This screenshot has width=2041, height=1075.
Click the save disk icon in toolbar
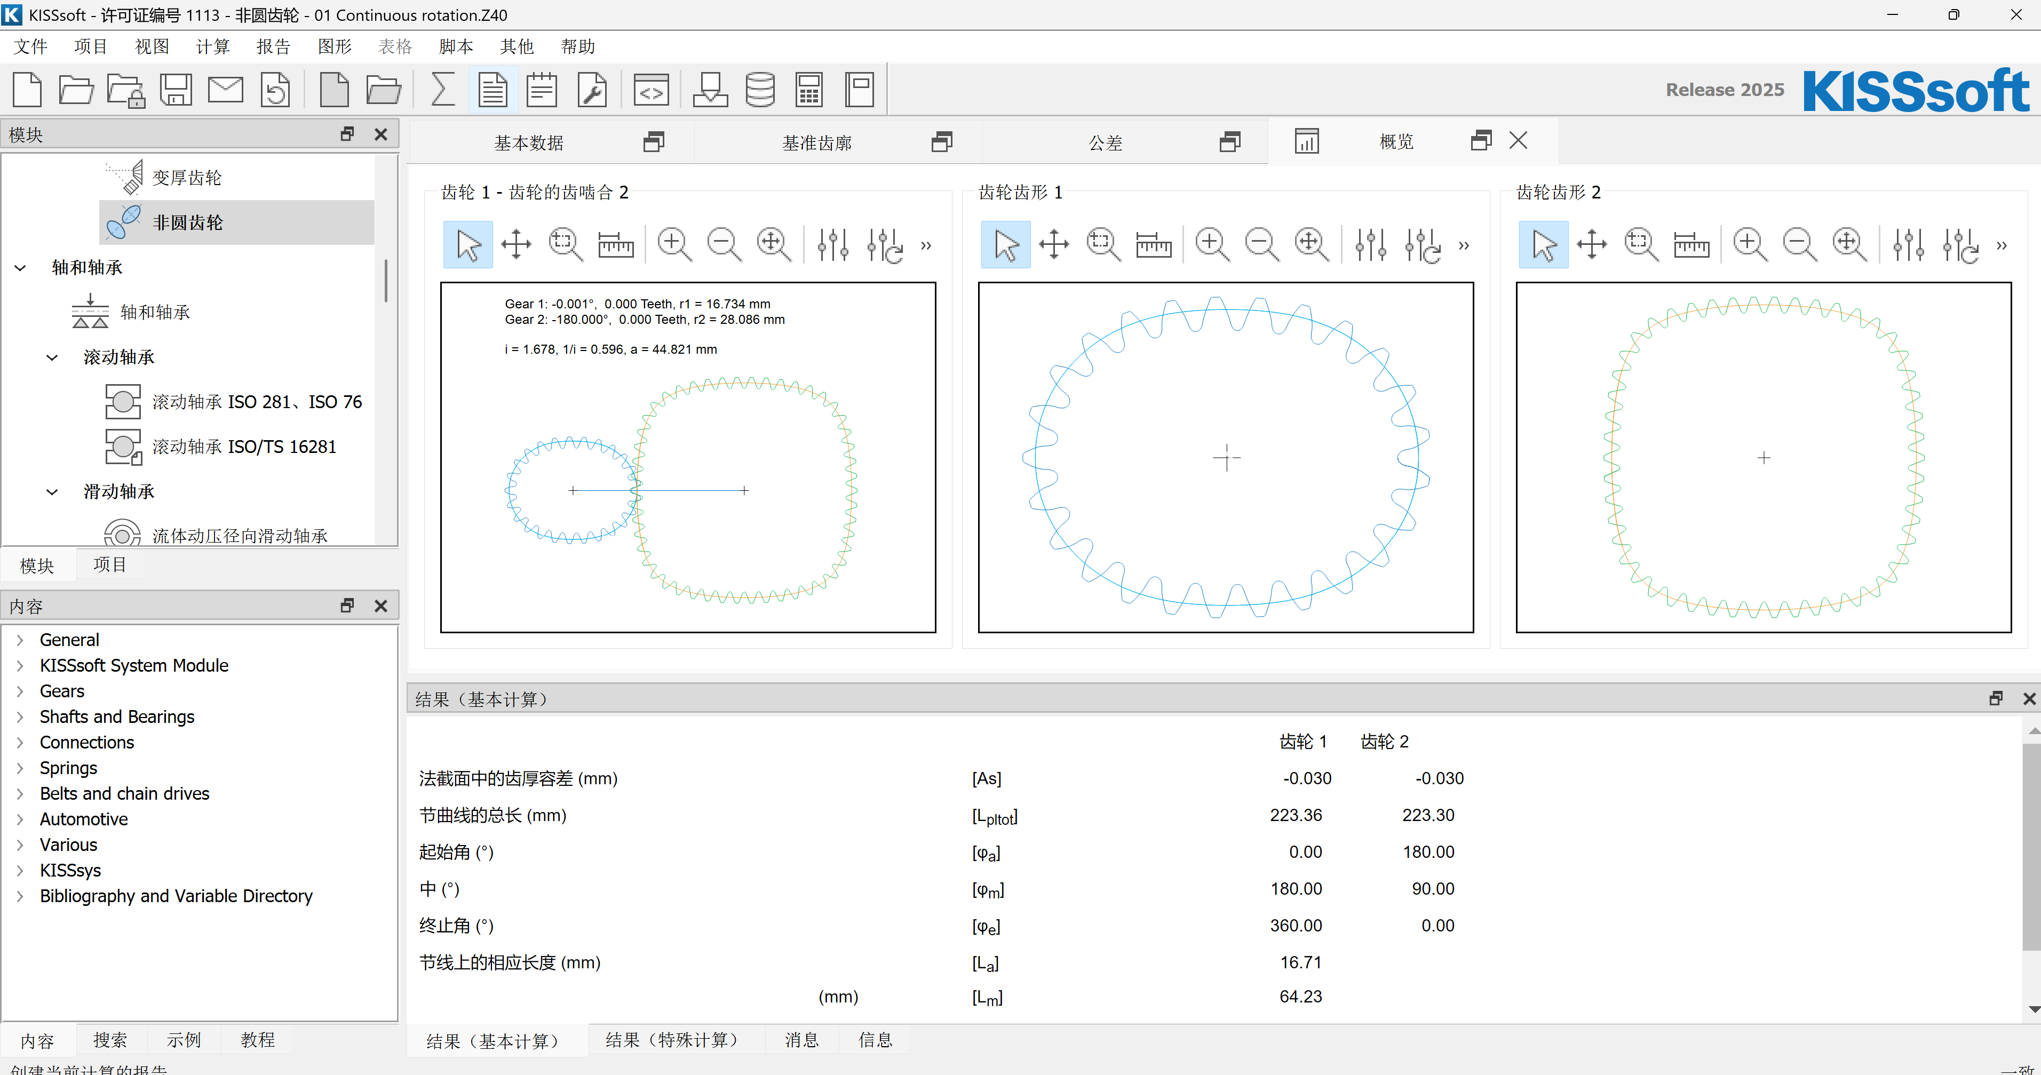(x=176, y=90)
